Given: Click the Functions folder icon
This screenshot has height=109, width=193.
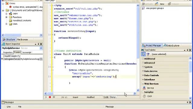Looking at the screenshot, I should pos(11,17).
